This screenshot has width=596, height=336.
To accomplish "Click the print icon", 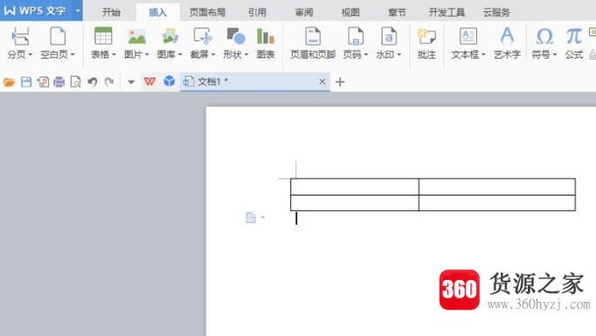I will click(x=59, y=81).
